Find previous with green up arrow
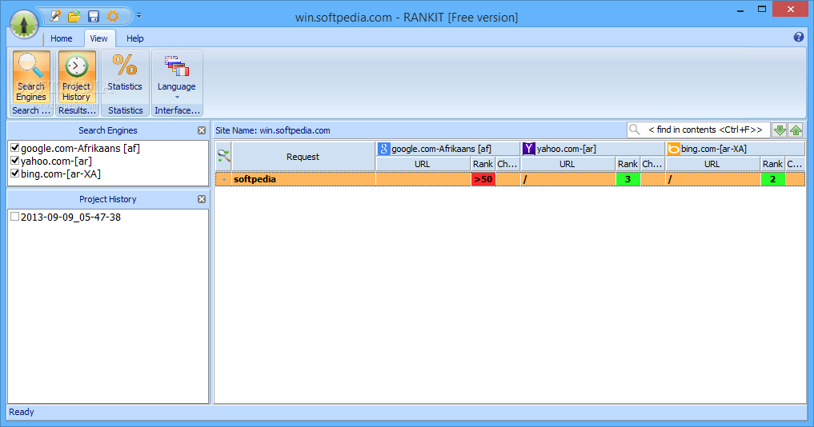 coord(796,130)
